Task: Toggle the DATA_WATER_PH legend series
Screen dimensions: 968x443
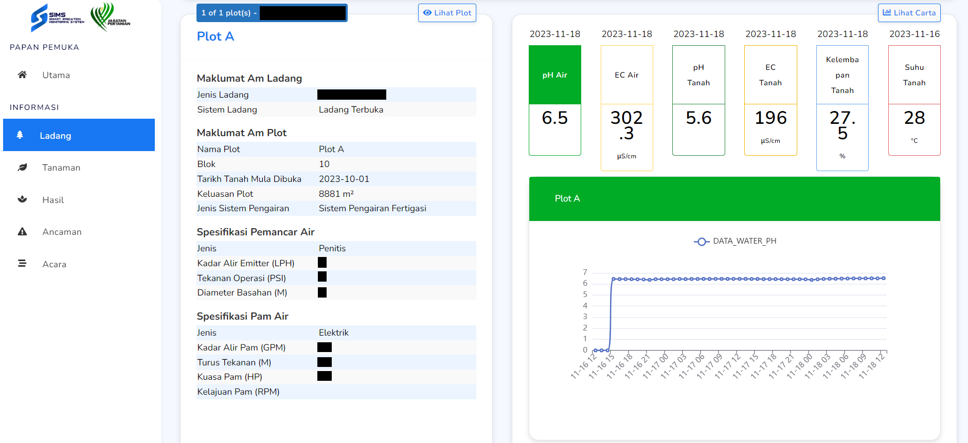Action: (x=735, y=241)
